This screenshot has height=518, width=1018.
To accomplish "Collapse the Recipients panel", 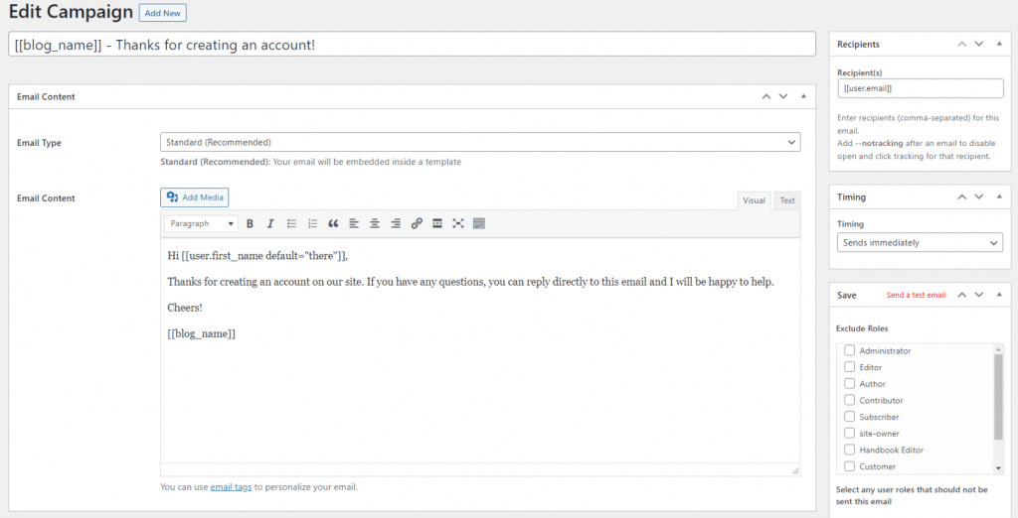I will (999, 44).
